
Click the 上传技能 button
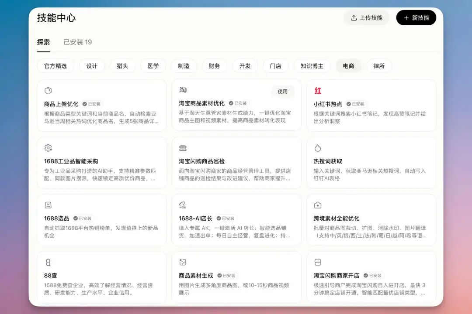coord(367,18)
